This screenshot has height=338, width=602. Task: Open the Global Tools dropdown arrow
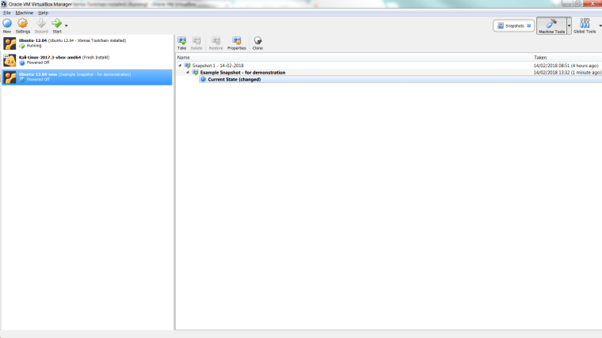600,25
